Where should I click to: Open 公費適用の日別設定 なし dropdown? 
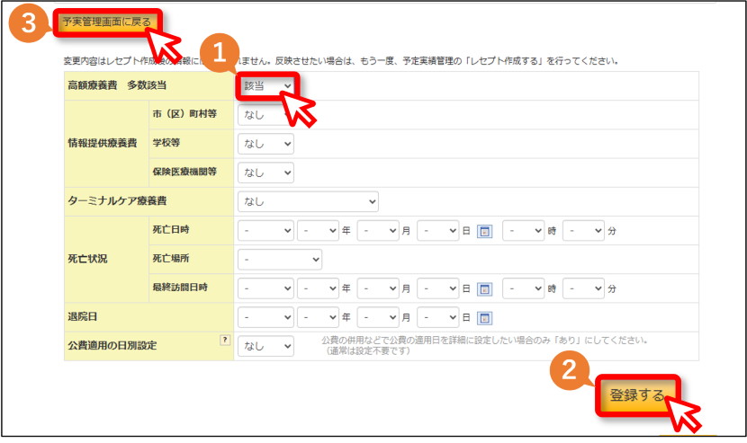[265, 347]
